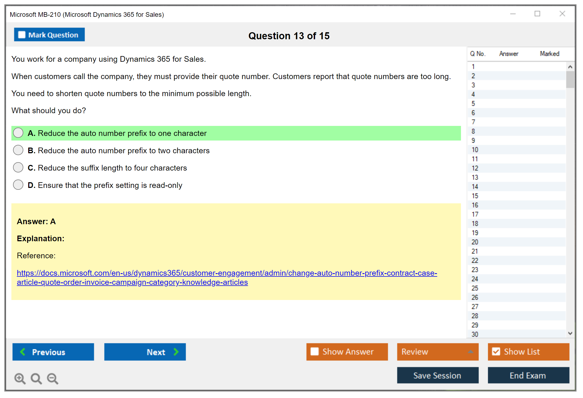Toggle the Mark Question checkbox
The height and width of the screenshot is (398, 583).
(x=22, y=35)
